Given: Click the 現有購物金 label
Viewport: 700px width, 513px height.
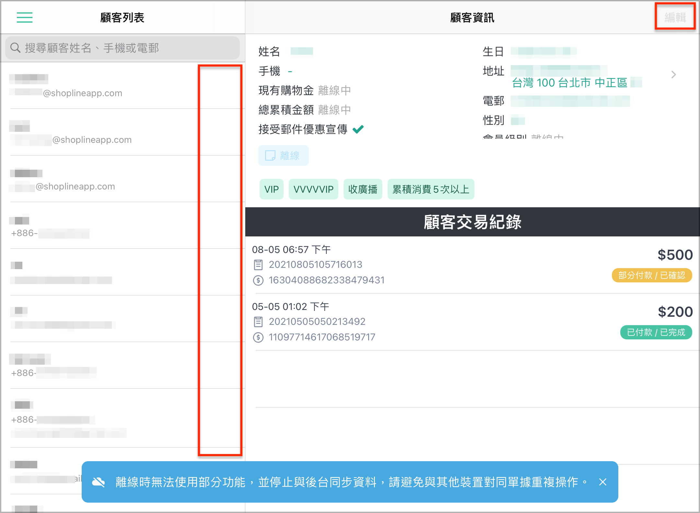Looking at the screenshot, I should point(286,90).
